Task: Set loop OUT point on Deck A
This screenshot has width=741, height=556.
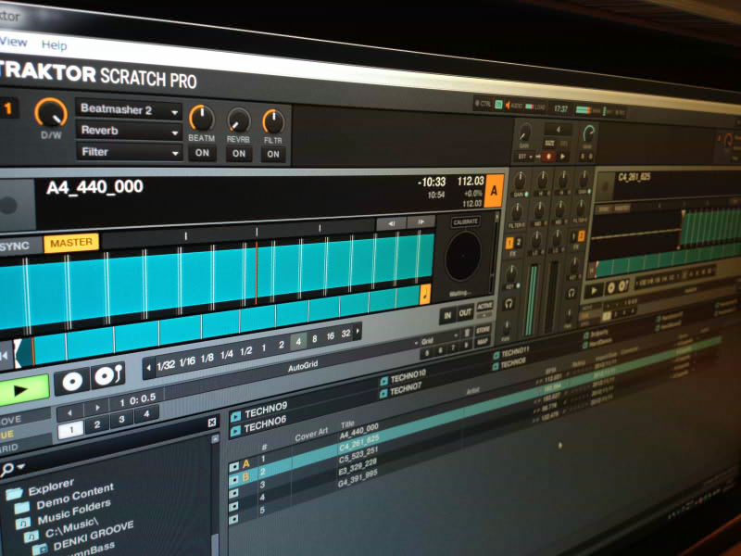Action: (465, 312)
